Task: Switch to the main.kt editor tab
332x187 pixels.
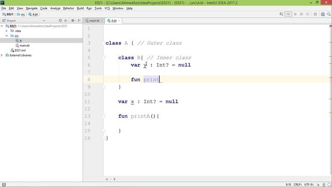Action: coord(94,21)
